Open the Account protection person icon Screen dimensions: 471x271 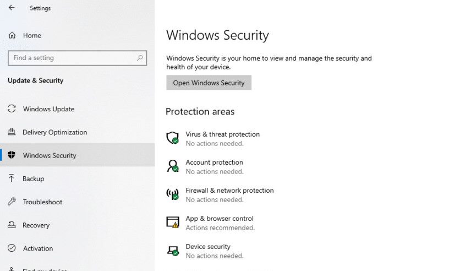pyautogui.click(x=173, y=166)
